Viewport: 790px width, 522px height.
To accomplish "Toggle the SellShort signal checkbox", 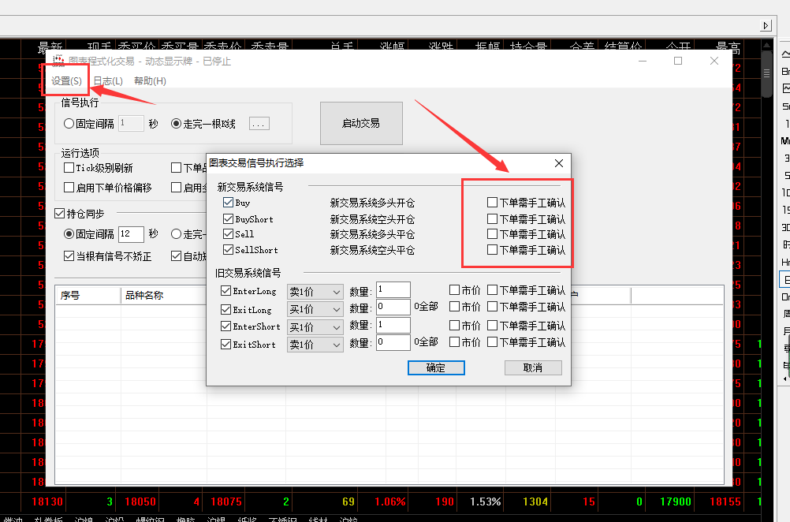I will point(228,250).
